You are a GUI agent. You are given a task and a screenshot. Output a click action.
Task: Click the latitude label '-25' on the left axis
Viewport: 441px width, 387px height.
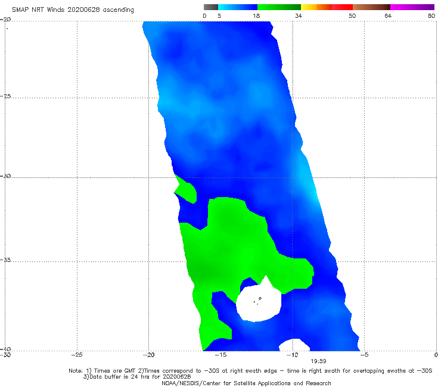point(6,96)
